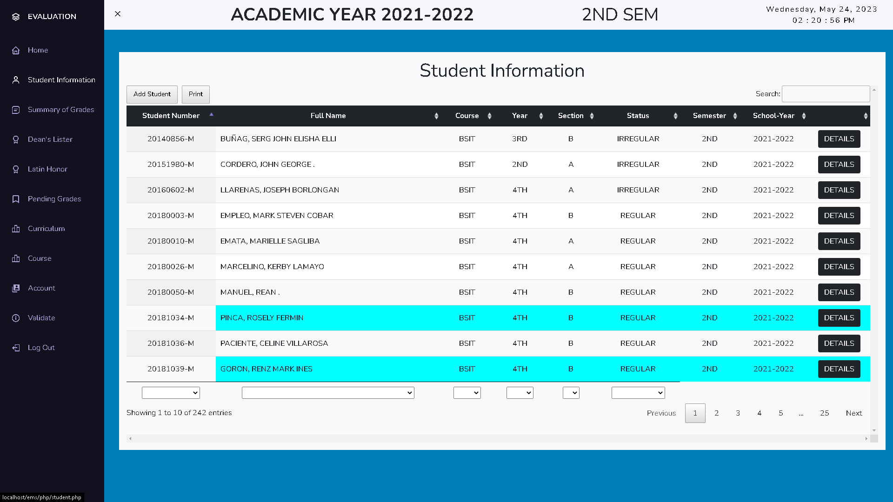Toggle sort order on Status column

638,116
